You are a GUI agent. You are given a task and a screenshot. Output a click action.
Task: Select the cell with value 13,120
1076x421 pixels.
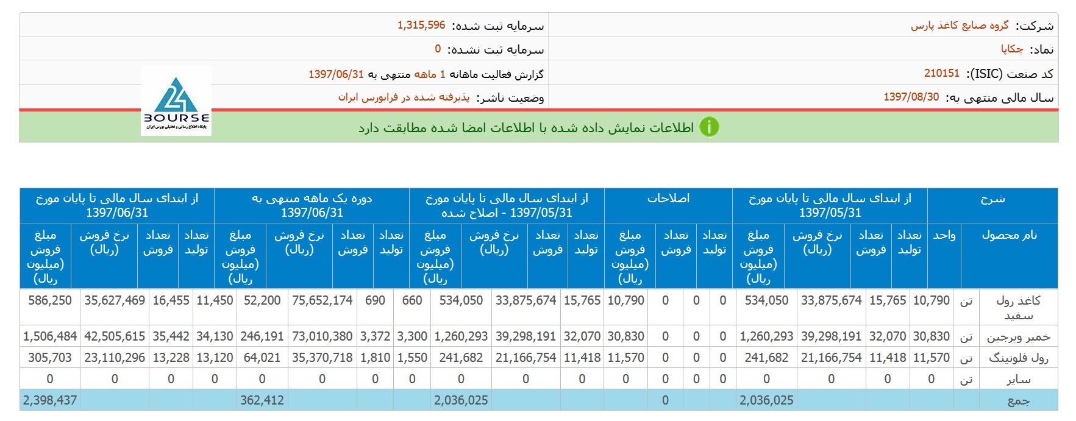coord(215,358)
